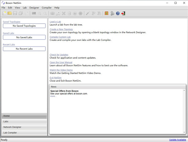
Task: Click the Save disk toolbar icon
Action: tap(15, 14)
